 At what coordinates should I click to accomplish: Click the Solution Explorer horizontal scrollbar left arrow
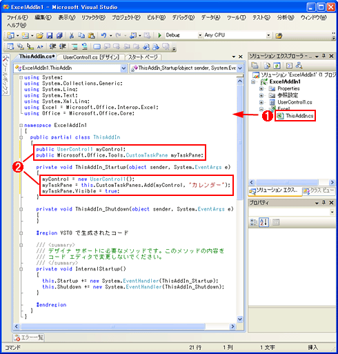252,182
